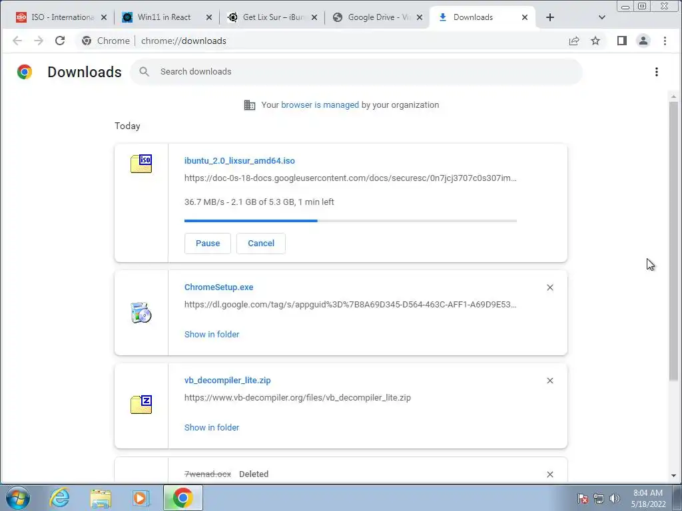Click the vb-decompiler.org source URL text
Screen dimensions: 682x511
[298, 398]
